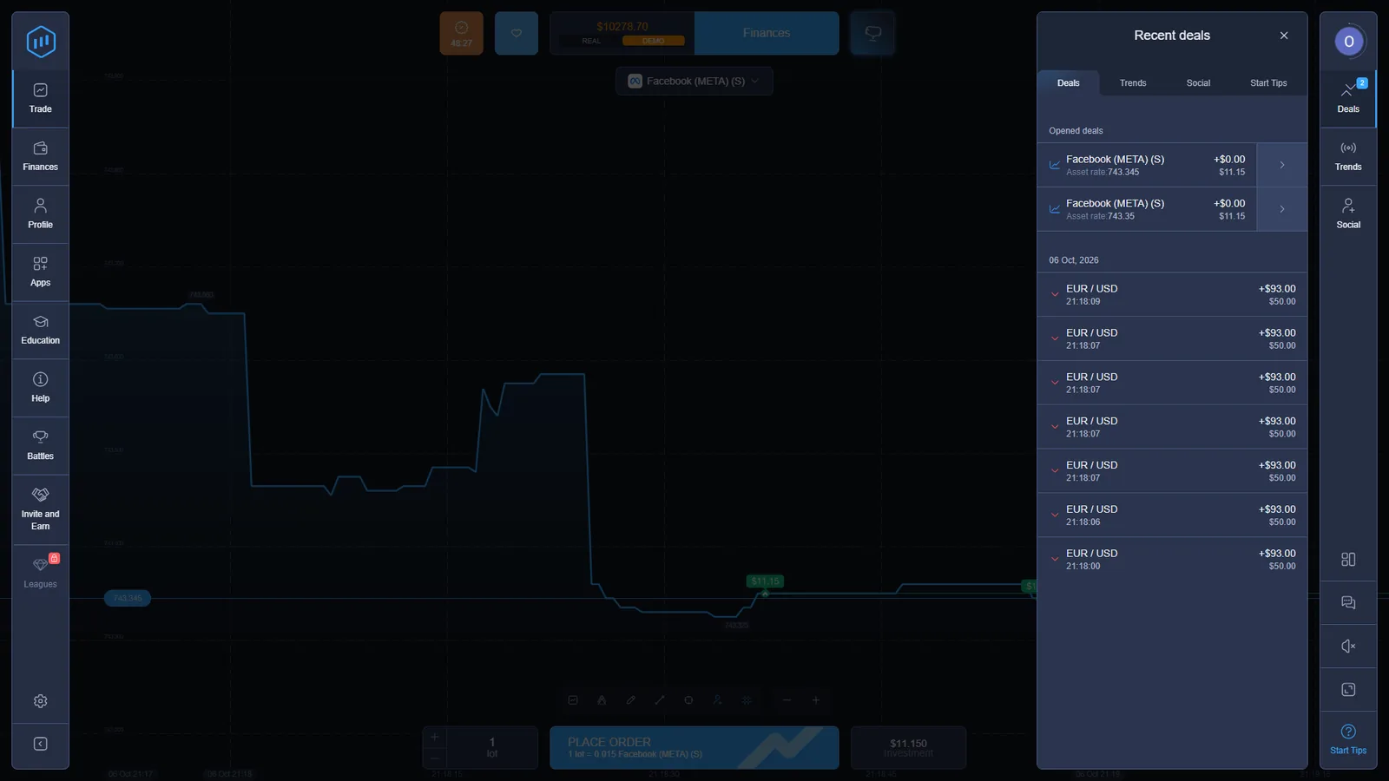The height and width of the screenshot is (781, 1389).
Task: Open the indicators tool
Action: 602,700
